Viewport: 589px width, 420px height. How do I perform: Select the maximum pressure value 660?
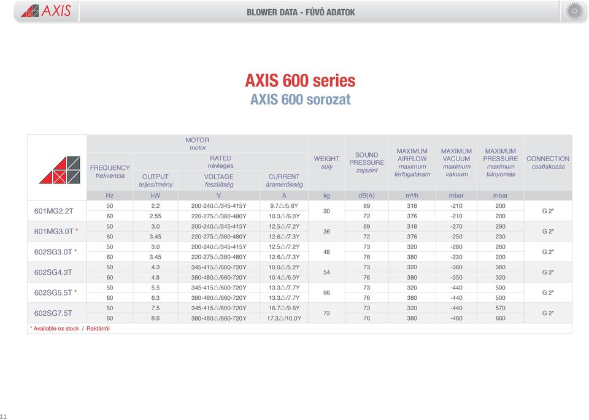pos(501,318)
